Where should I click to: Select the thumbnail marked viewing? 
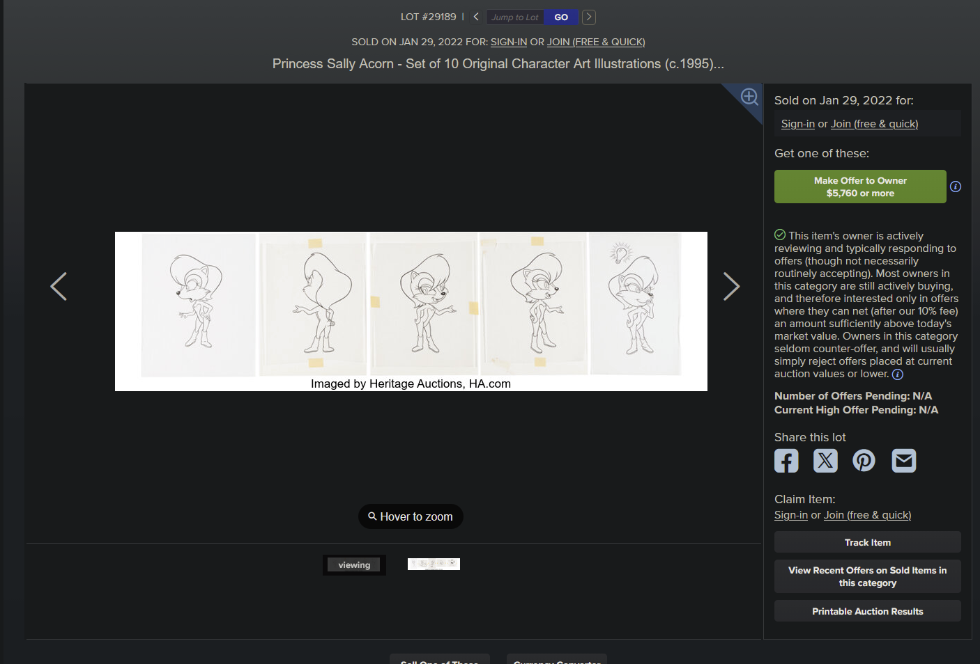point(354,564)
